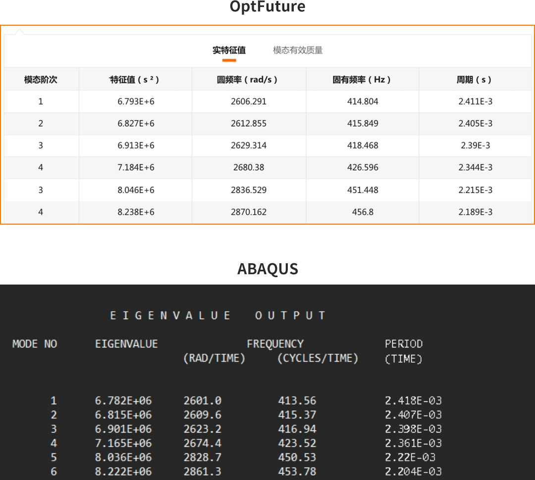Select ABAQUS value 423.52
Image resolution: width=535 pixels, height=480 pixels.
pyautogui.click(x=297, y=443)
